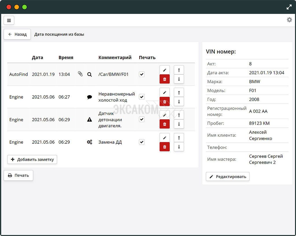This screenshot has height=236, width=296.
Task: Move the Замена ДД row up
Action: pos(179,138)
